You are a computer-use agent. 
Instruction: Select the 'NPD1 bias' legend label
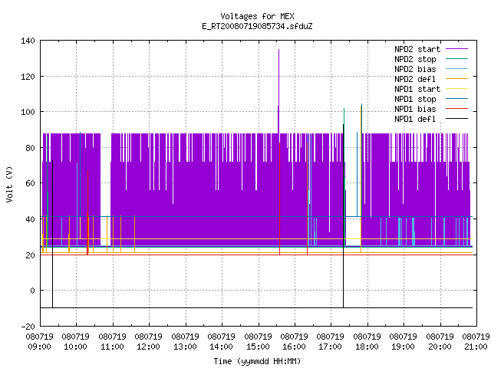[x=415, y=109]
